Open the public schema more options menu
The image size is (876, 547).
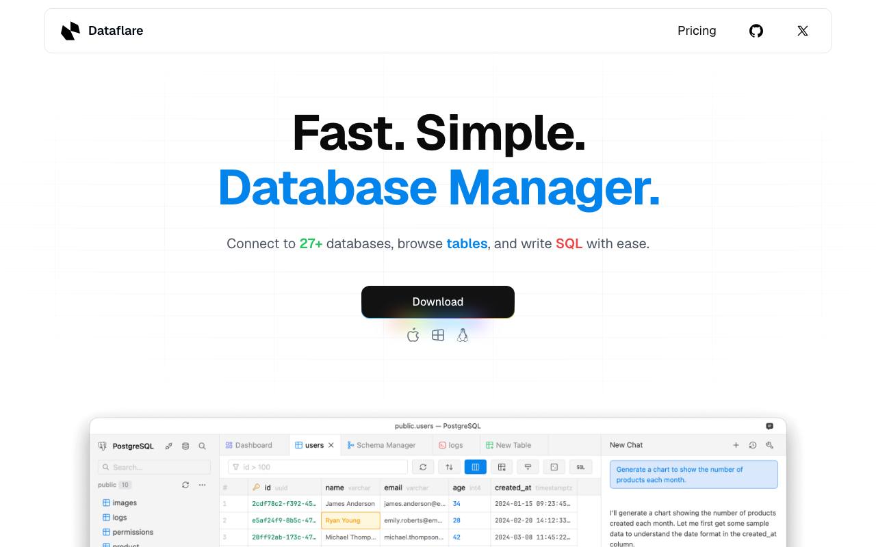[202, 485]
